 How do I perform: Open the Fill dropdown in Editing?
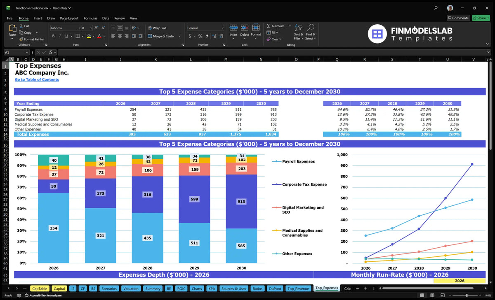(278, 33)
